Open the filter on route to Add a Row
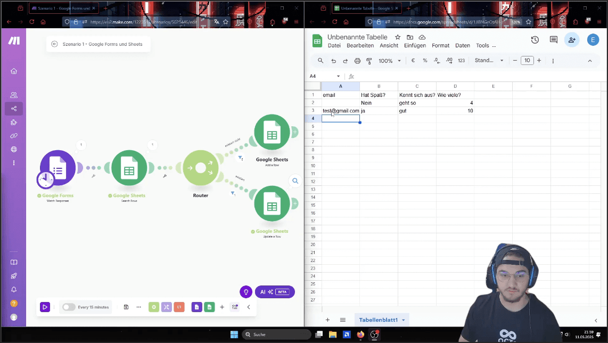This screenshot has width=608, height=343. pyautogui.click(x=241, y=158)
